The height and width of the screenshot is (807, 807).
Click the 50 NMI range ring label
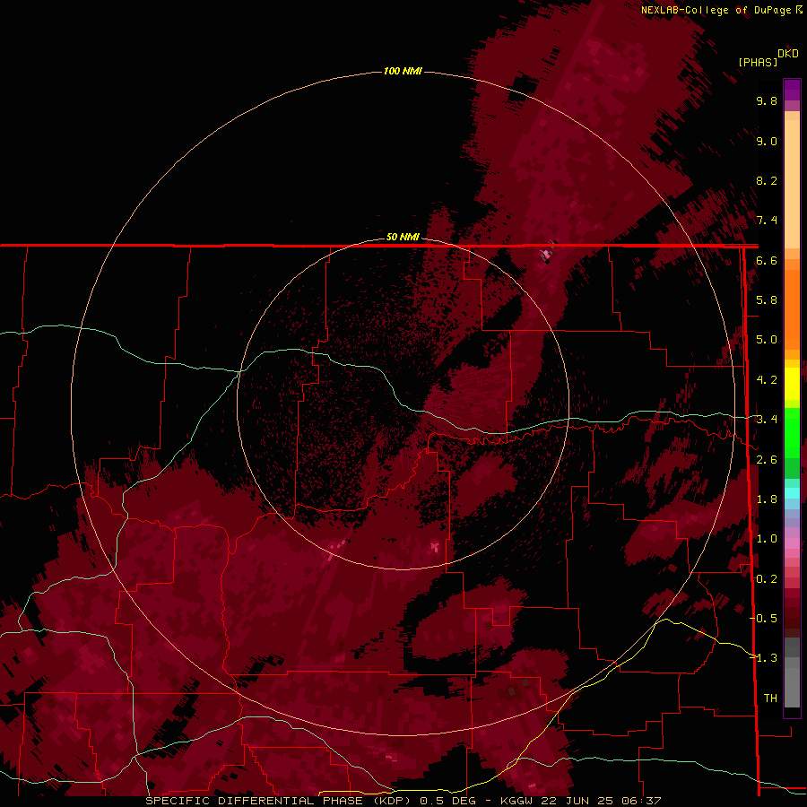(403, 237)
